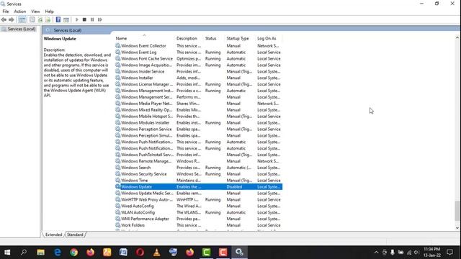Open Opera browser from the taskbar

coord(140,253)
